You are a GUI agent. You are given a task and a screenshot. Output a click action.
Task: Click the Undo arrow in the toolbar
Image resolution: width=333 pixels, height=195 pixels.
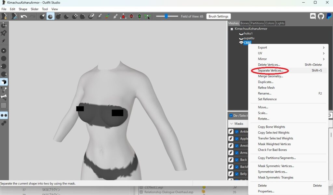24,16
